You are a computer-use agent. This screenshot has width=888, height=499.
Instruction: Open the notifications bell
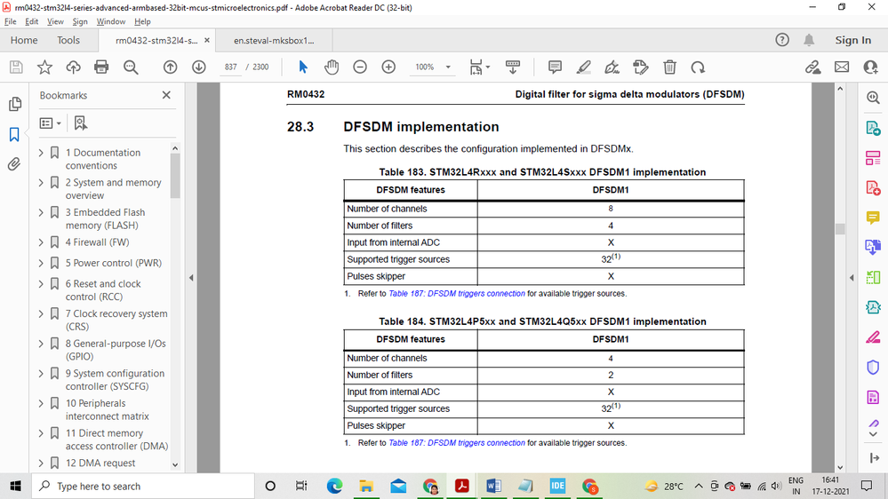809,40
